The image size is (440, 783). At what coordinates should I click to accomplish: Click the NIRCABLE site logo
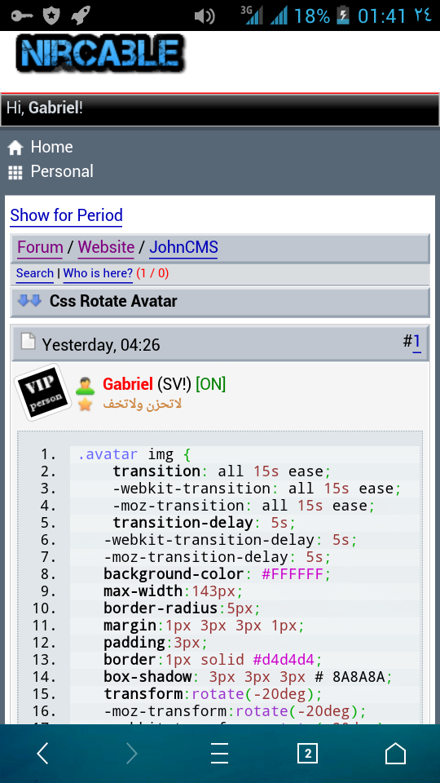click(x=100, y=54)
